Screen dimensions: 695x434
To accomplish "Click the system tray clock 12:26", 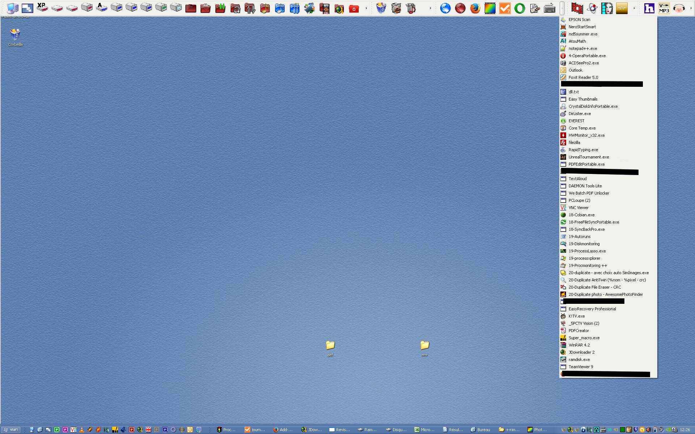I will pyautogui.click(x=685, y=430).
